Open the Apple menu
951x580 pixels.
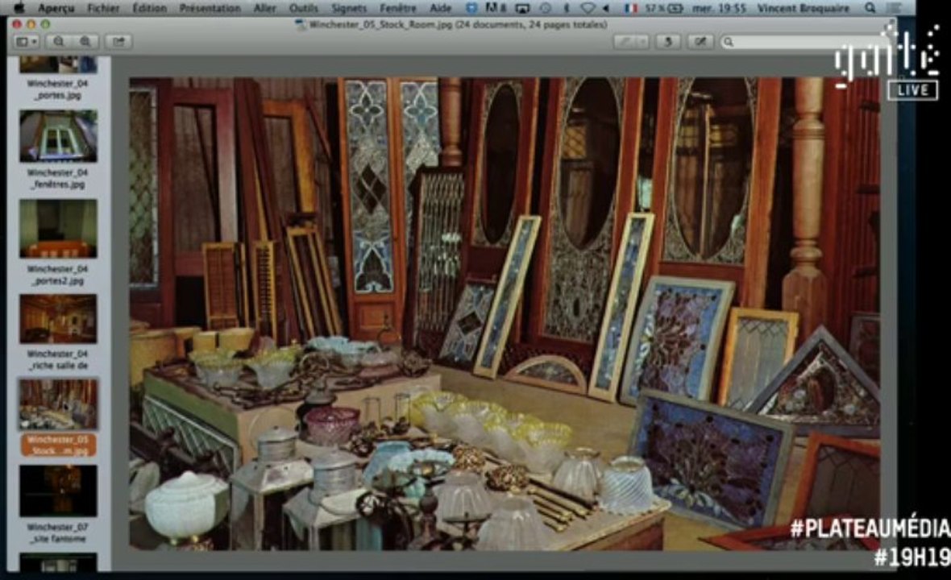(x=19, y=8)
